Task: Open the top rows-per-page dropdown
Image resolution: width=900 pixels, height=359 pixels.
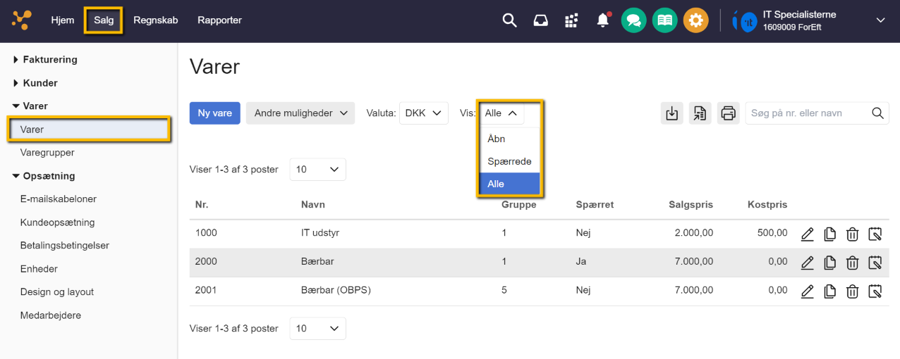Action: click(x=317, y=170)
